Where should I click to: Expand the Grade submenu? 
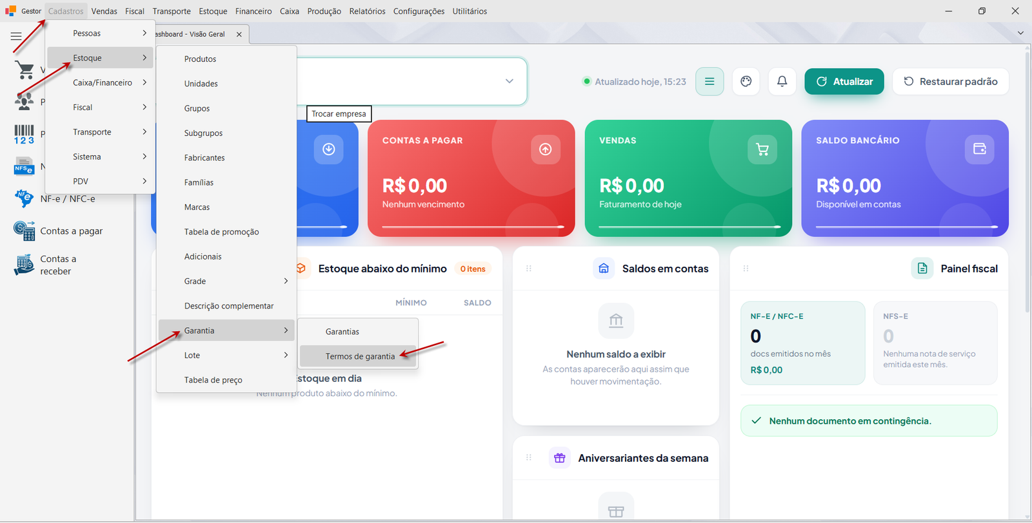[226, 281]
